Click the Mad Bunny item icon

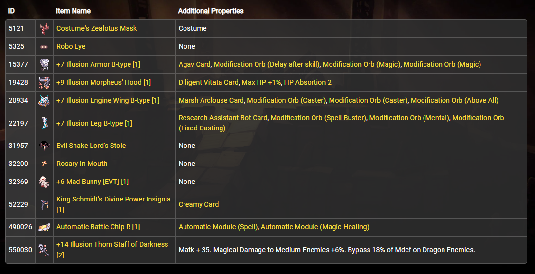(44, 182)
